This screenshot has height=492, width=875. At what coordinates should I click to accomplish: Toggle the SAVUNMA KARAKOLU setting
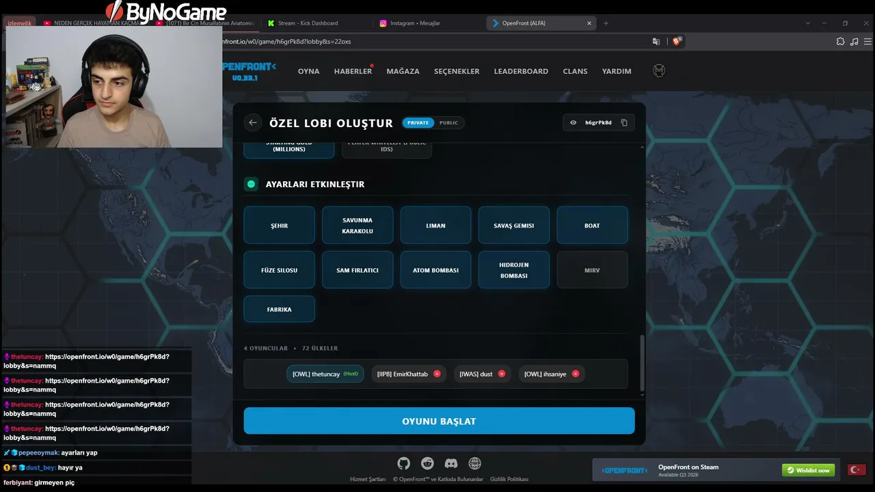[358, 225]
